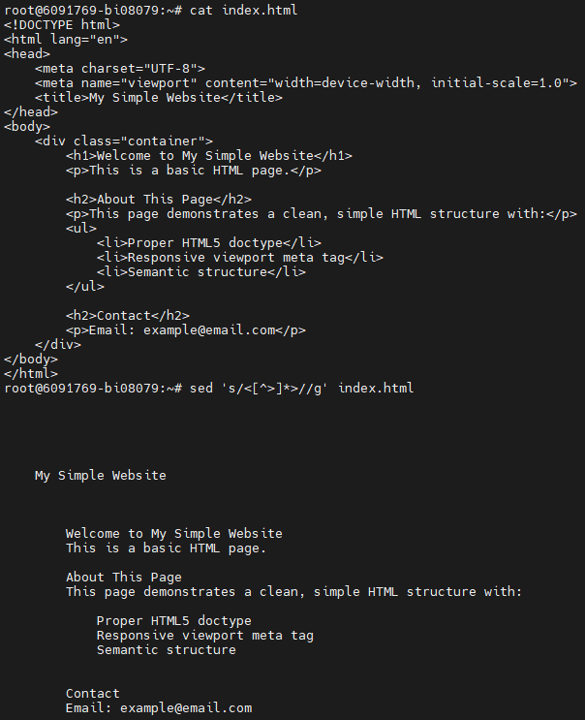The image size is (585, 720).
Task: Click the li "Semantic structure" source line
Action: (201, 272)
